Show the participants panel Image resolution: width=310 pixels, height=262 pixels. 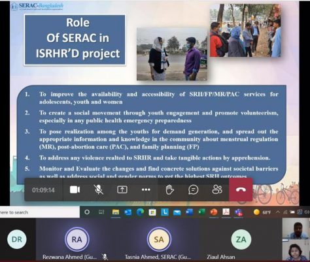click(217, 189)
